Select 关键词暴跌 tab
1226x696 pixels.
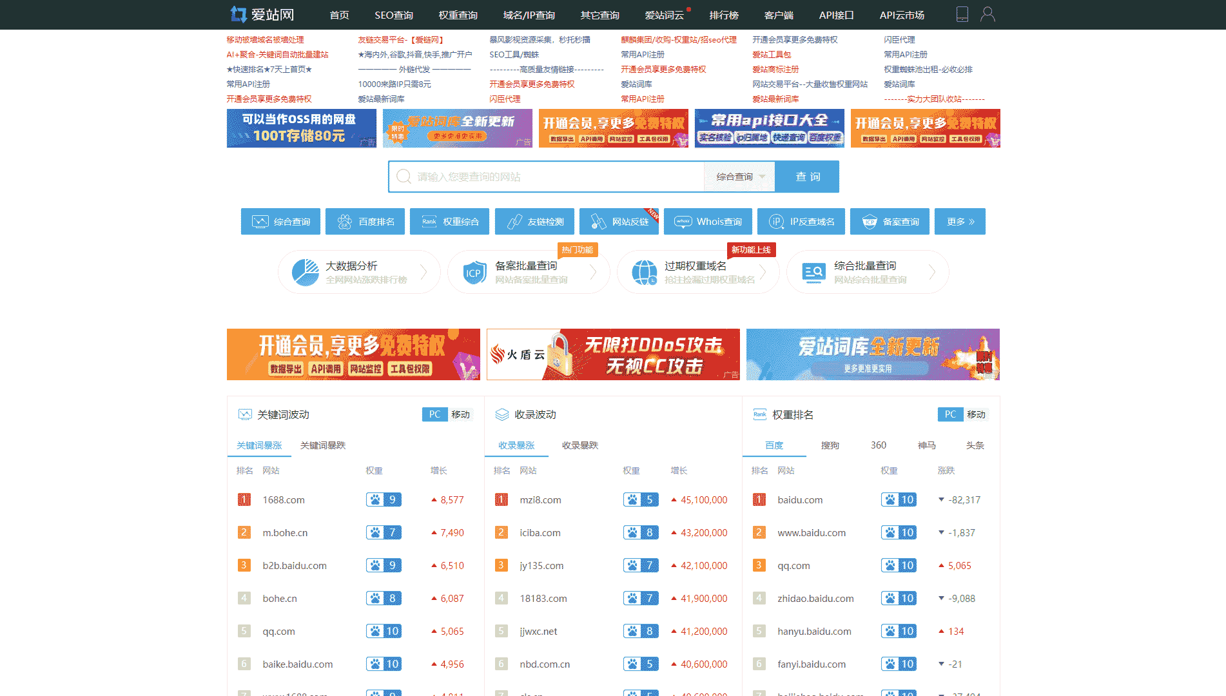click(323, 445)
